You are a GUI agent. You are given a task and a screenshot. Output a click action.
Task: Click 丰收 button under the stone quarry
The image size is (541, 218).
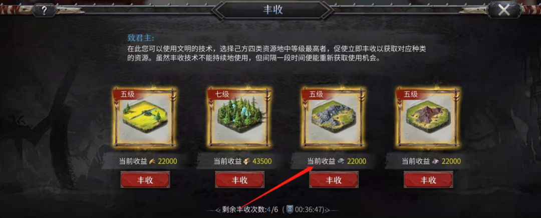coord(334,180)
